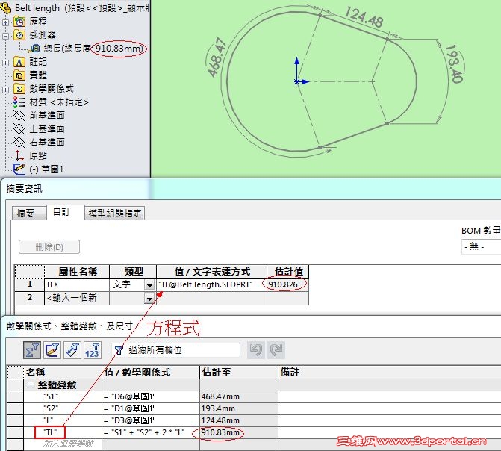Select the 總長 sensor tree item text
501x451 pixels.
click(93, 49)
